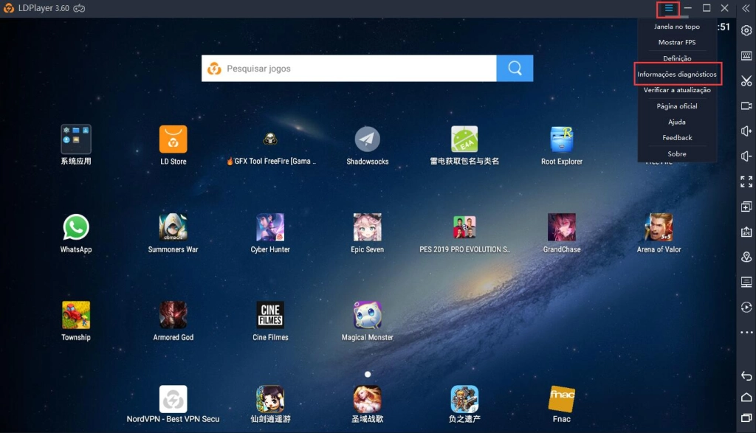Launch Summoners War
Screen dimensions: 756x433
[173, 234]
